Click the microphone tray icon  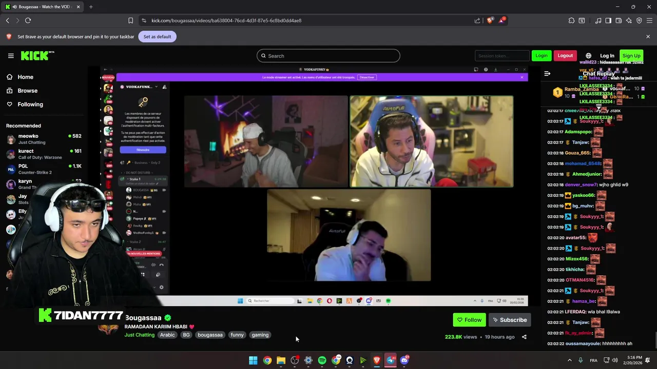[x=581, y=360]
